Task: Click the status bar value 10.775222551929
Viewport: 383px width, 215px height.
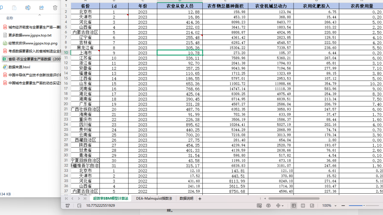Action: [x=100, y=206]
